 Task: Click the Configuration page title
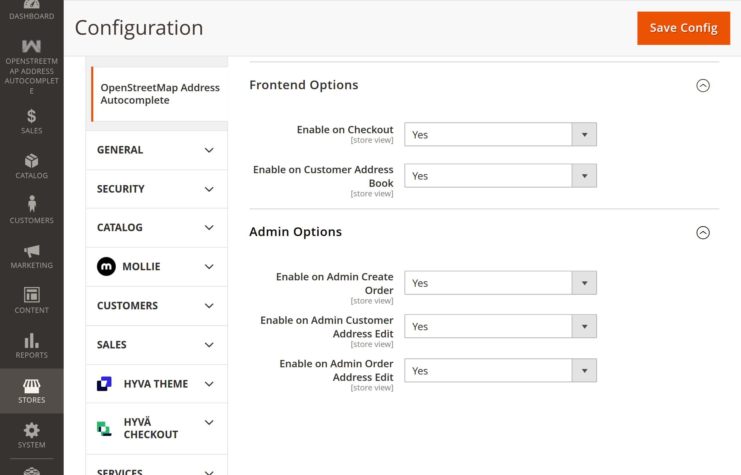tap(139, 28)
